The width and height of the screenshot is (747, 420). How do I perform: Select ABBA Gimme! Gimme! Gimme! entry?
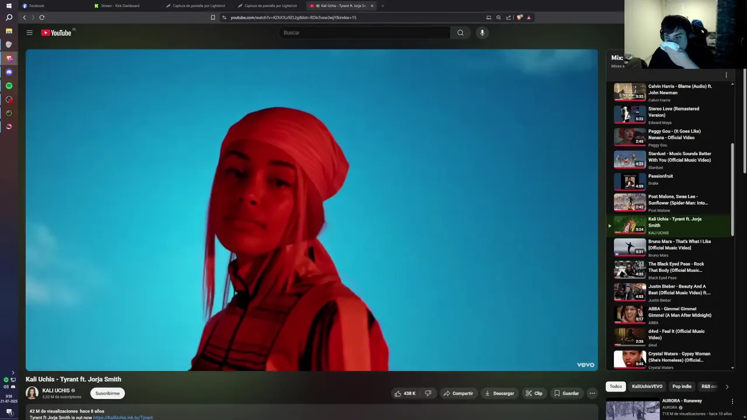(668, 315)
